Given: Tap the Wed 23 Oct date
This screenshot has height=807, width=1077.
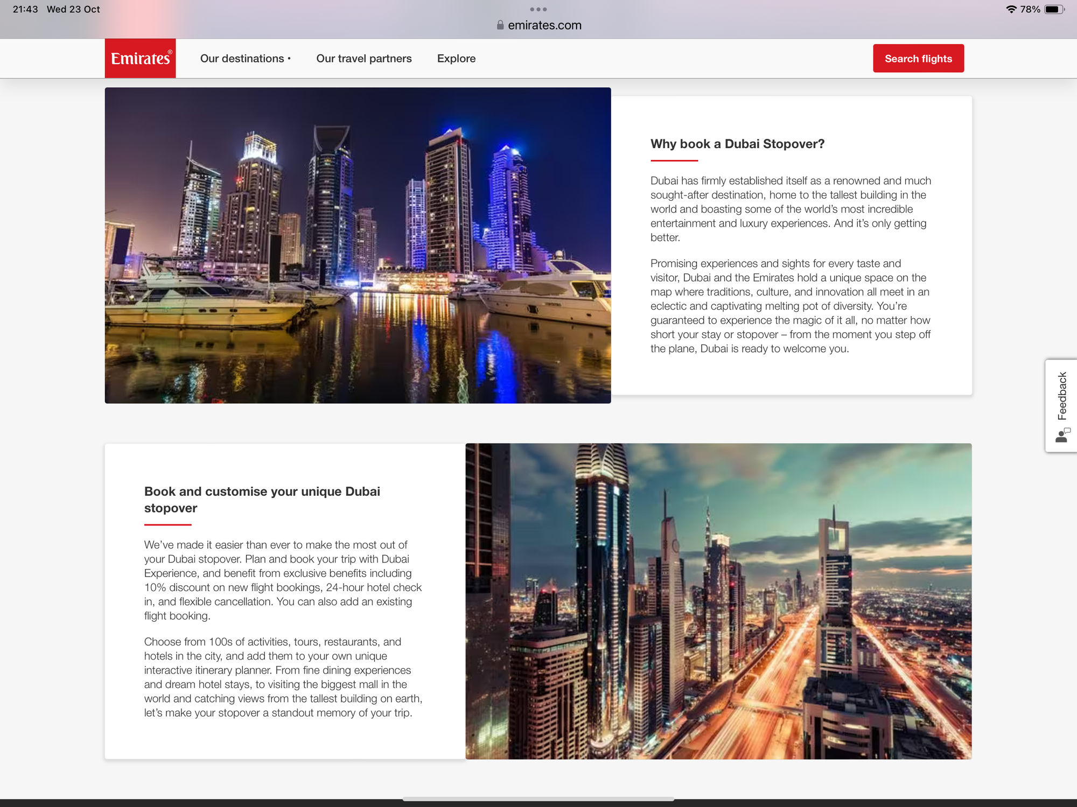Looking at the screenshot, I should [x=73, y=9].
